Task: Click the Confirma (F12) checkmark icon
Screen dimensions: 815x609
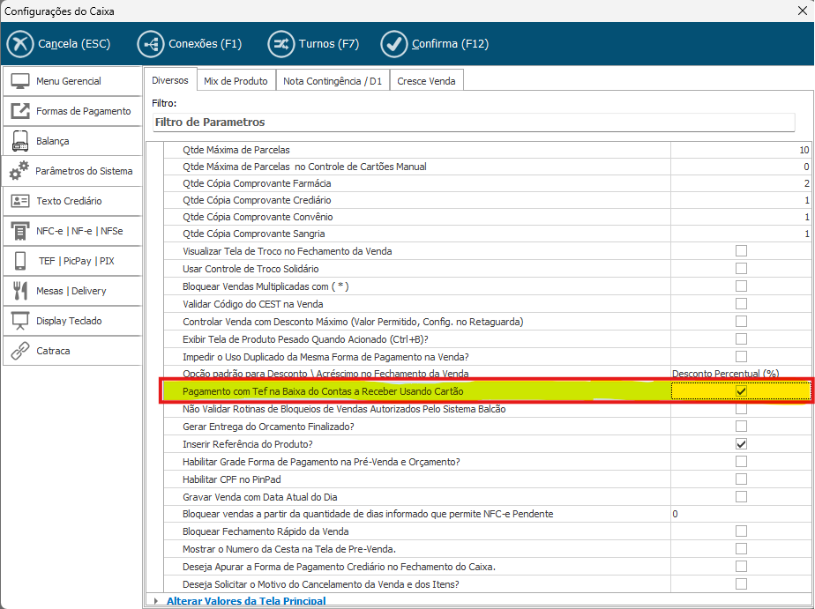Action: (x=393, y=44)
